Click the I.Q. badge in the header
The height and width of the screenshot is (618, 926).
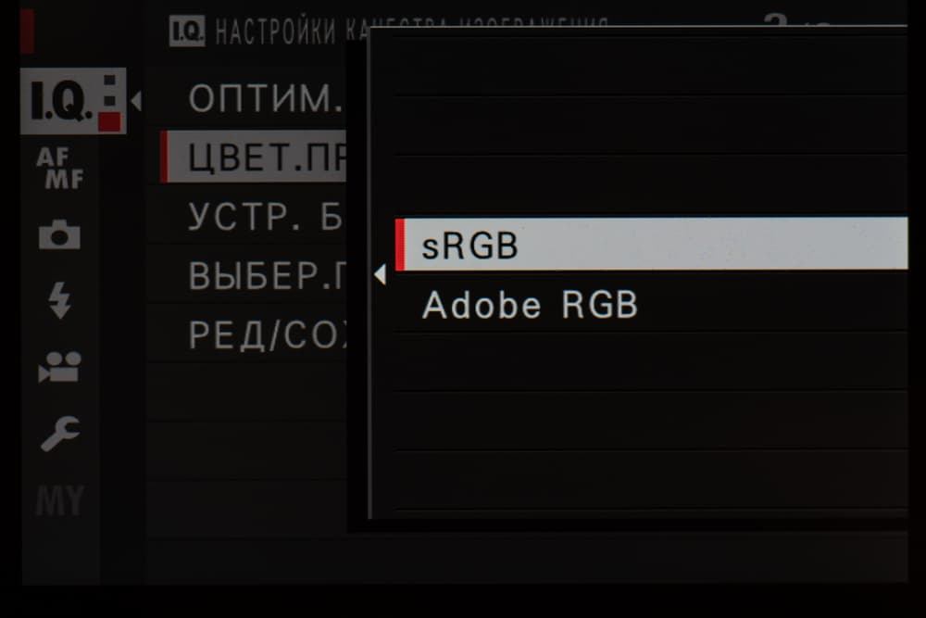click(x=186, y=32)
